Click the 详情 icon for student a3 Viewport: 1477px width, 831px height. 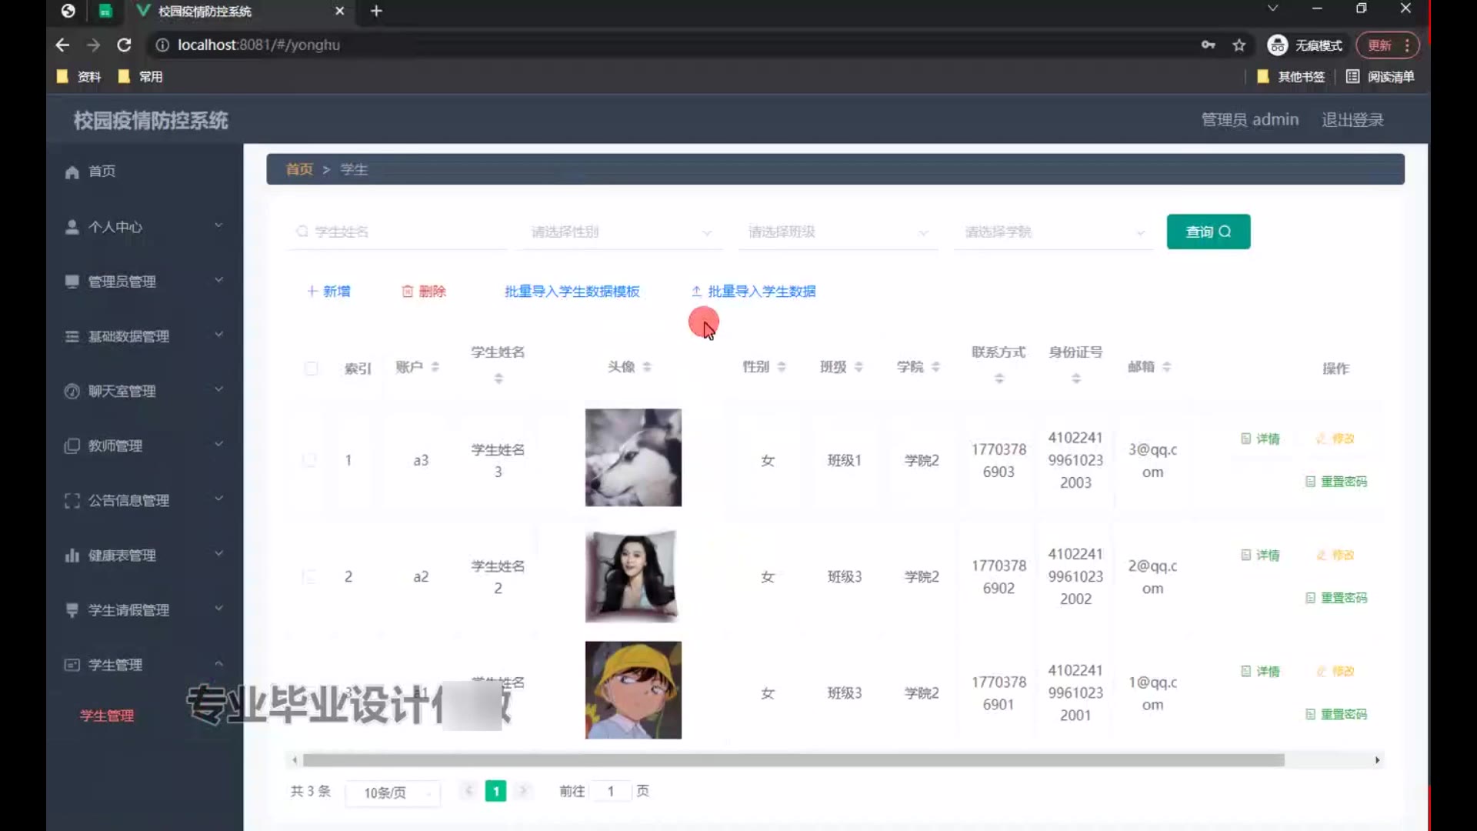(1245, 439)
